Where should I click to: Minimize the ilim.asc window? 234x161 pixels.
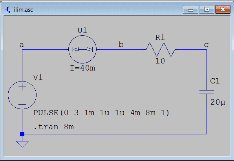pos(190,9)
